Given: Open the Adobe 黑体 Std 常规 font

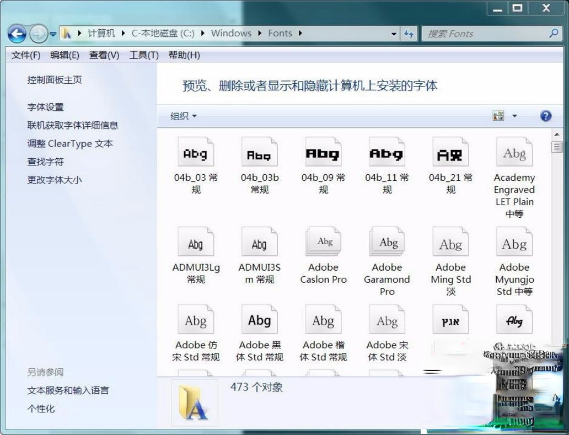Looking at the screenshot, I should (259, 319).
